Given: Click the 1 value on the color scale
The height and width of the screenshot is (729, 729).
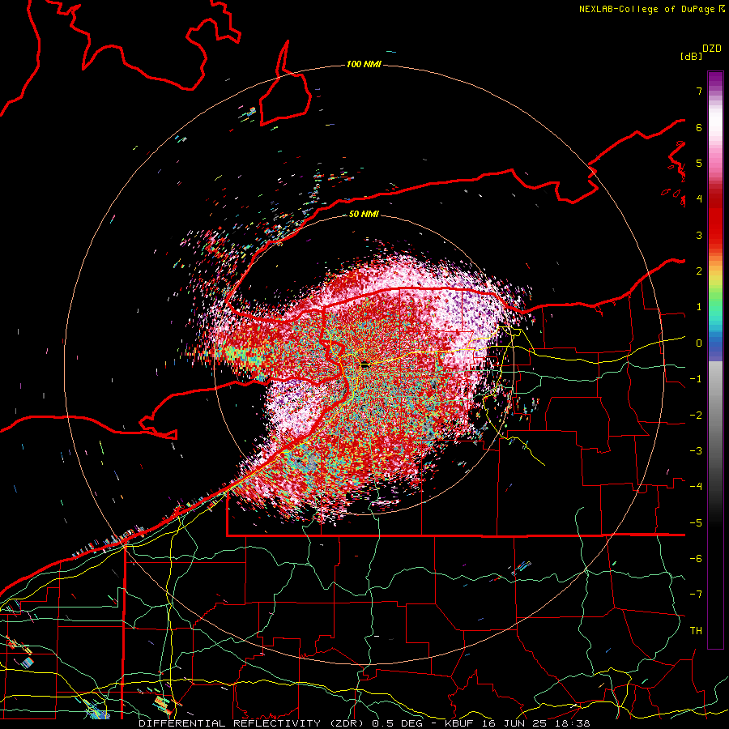Looking at the screenshot, I should [x=699, y=307].
